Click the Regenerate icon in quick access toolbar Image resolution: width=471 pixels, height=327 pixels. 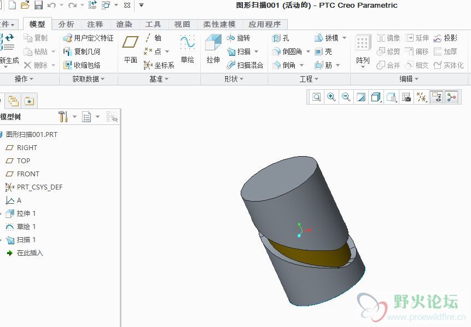92,5
